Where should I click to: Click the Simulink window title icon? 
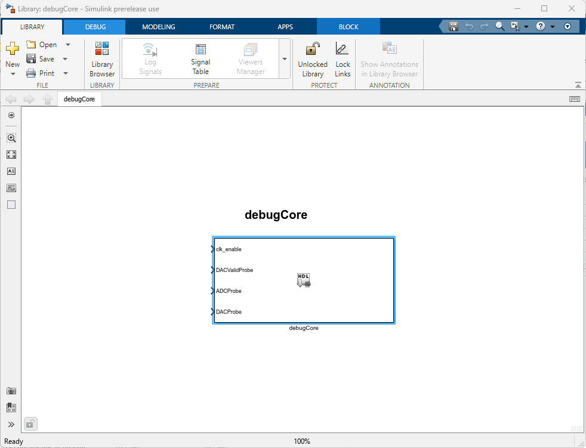[x=10, y=8]
